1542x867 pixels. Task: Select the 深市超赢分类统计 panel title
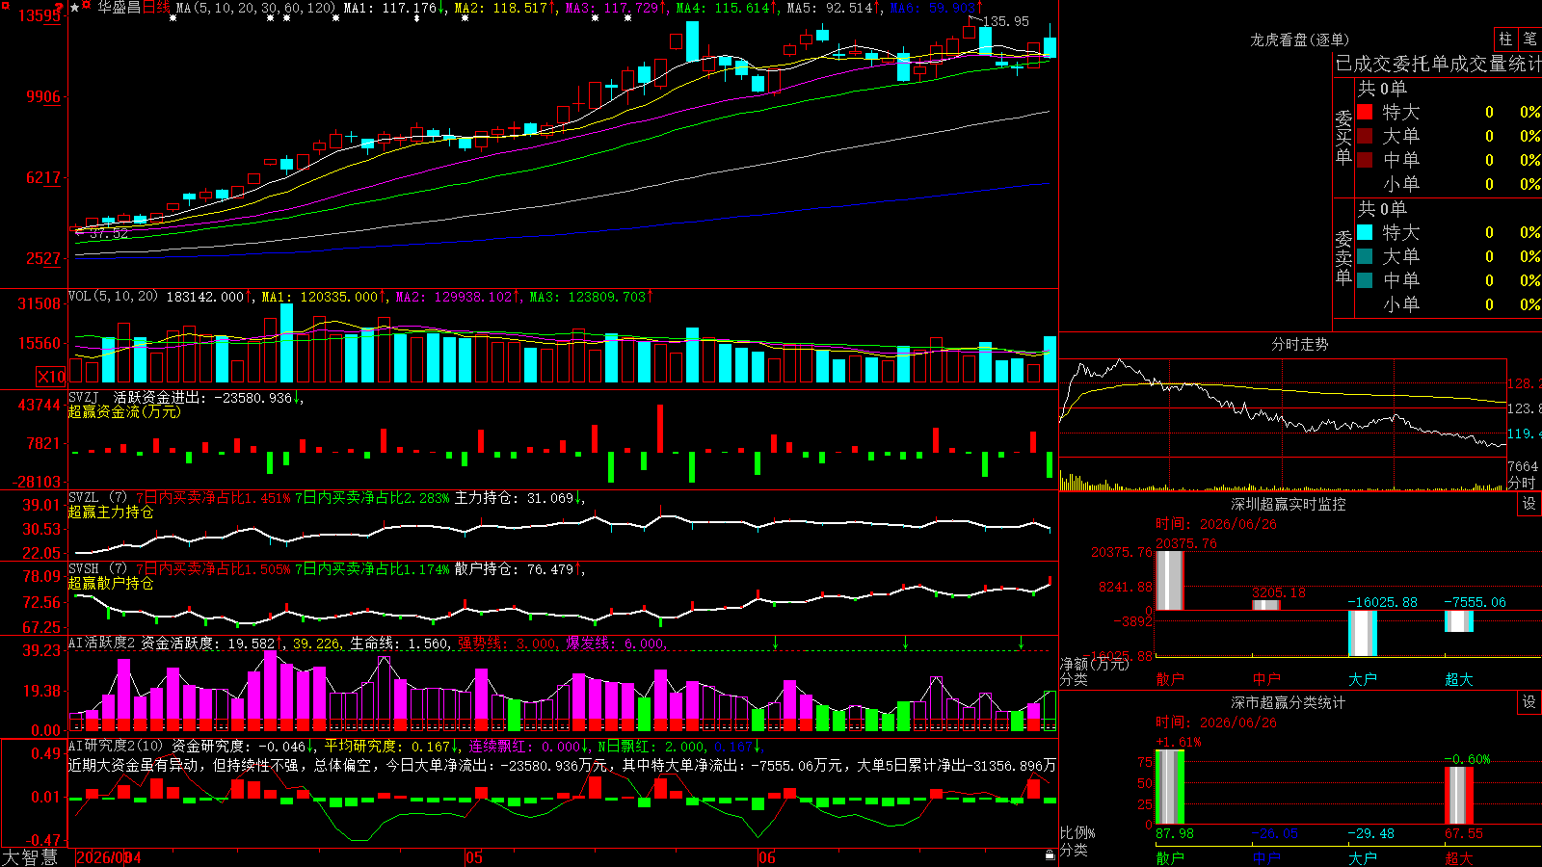(x=1289, y=702)
